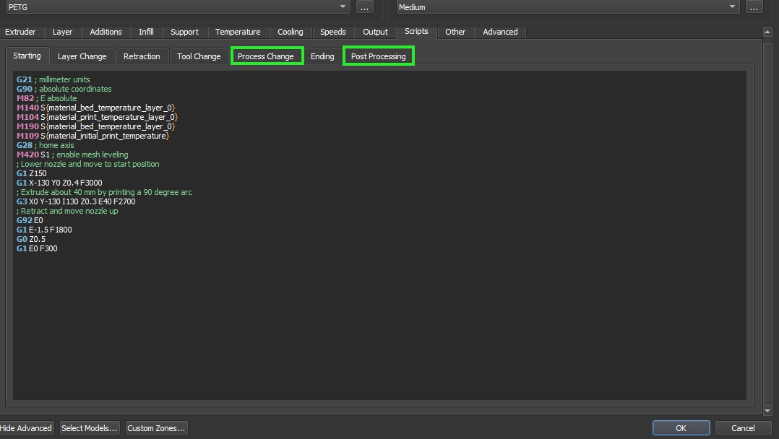This screenshot has height=439, width=779.
Task: Switch to the Retraction script tab
Action: click(x=142, y=56)
